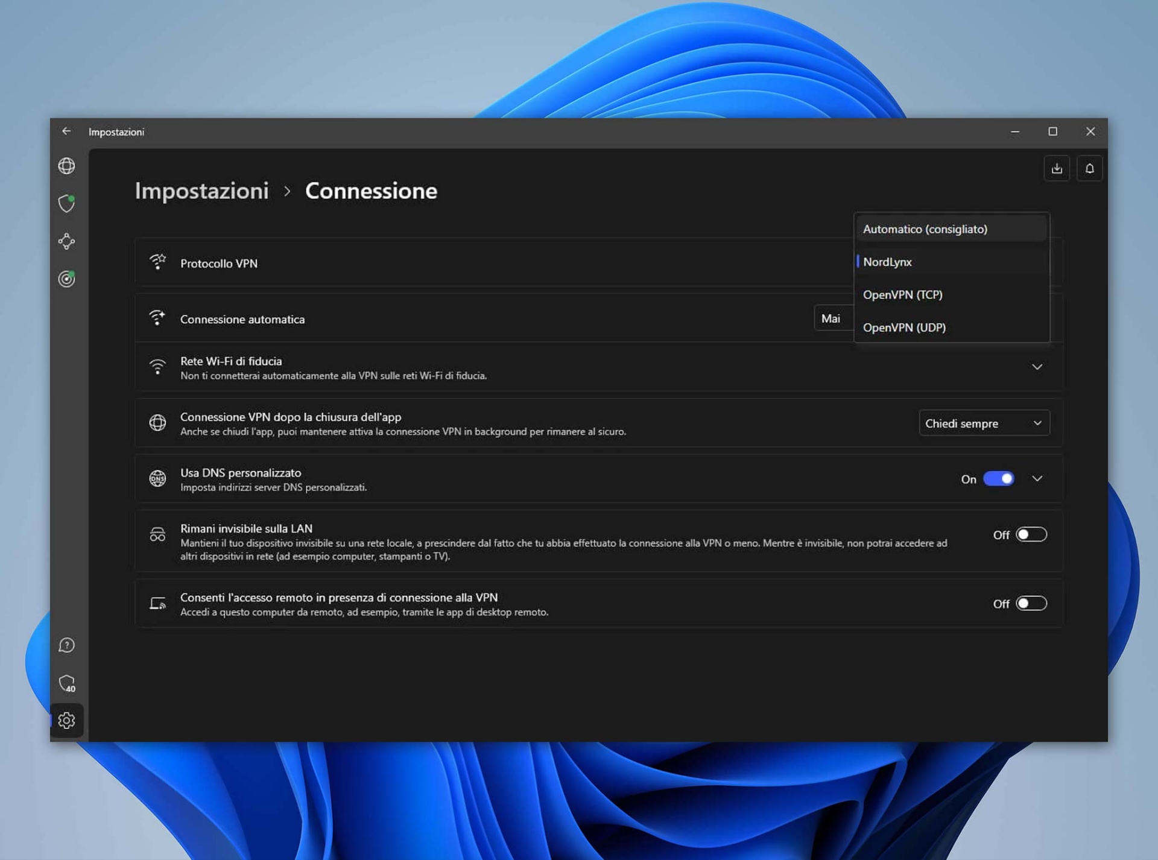Enable Rimani invisibile sulla LAN toggle
Screen dimensions: 1158x860
coord(1031,534)
